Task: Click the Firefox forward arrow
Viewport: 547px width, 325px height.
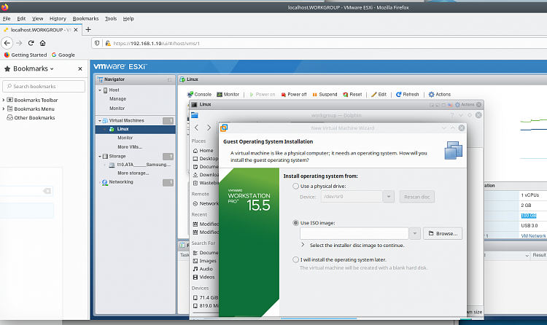Action: tap(19, 43)
